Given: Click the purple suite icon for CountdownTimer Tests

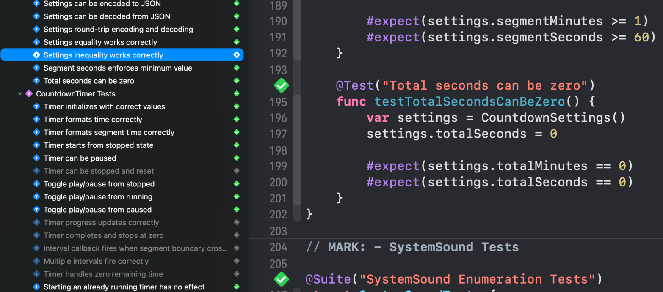Looking at the screenshot, I should [x=29, y=94].
